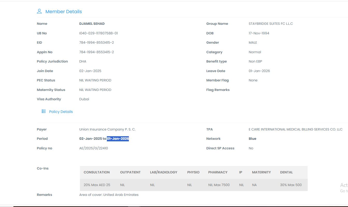This screenshot has width=348, height=207.
Task: Click the Group Name label
Action: (217, 24)
